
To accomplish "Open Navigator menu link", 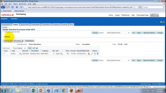I will pyautogui.click(x=4, y=19).
